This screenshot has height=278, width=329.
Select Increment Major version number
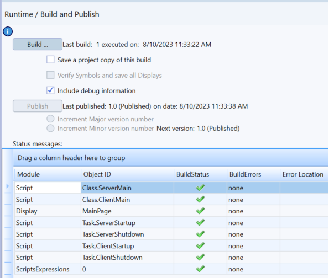[x=50, y=119]
